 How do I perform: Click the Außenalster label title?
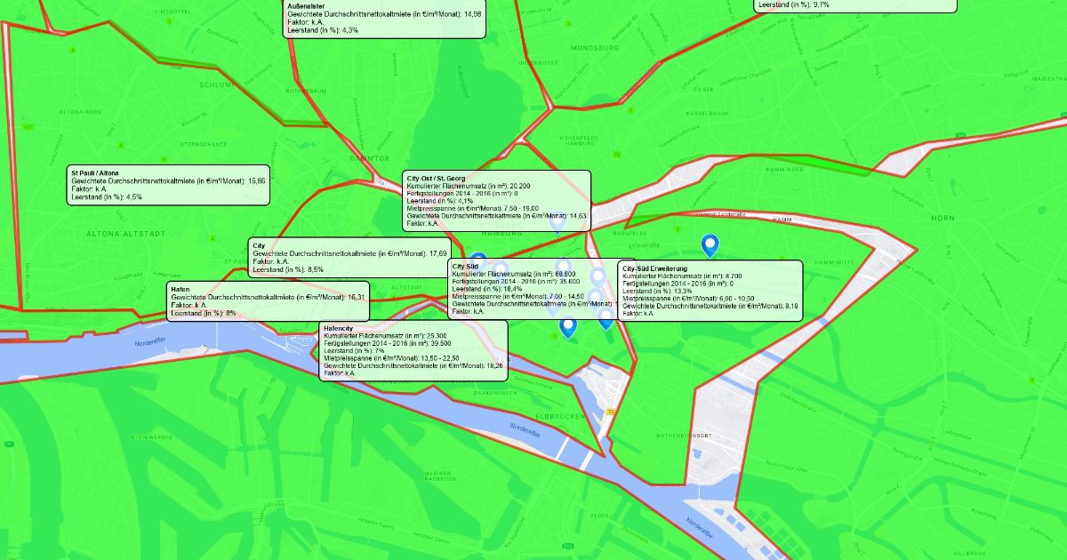tap(305, 6)
